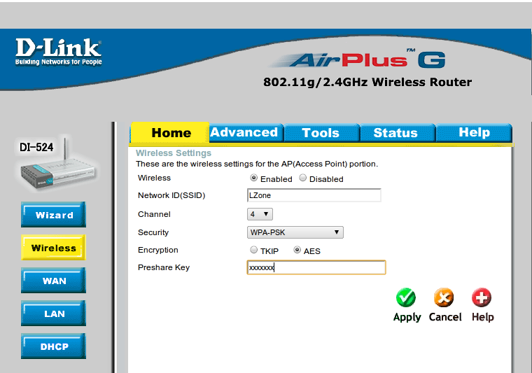Viewport: 532px width, 373px height.
Task: Open the Status tab
Action: 397,132
